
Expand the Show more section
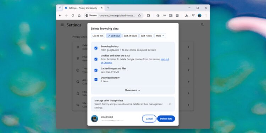point(133,90)
